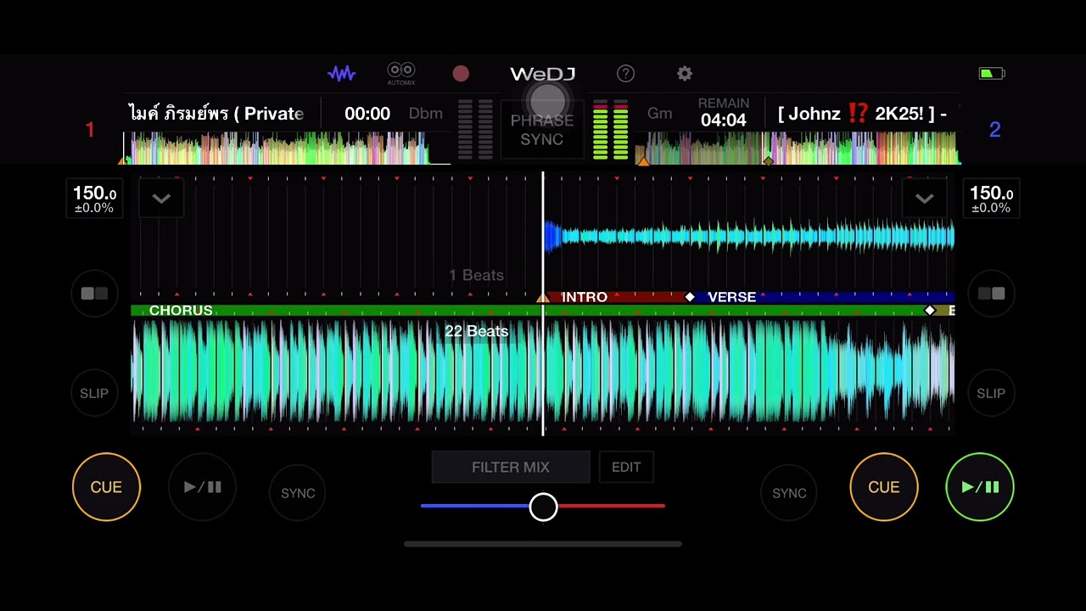Click deck 1 key Dbm
Viewport: 1086px width, 611px height.
click(426, 114)
